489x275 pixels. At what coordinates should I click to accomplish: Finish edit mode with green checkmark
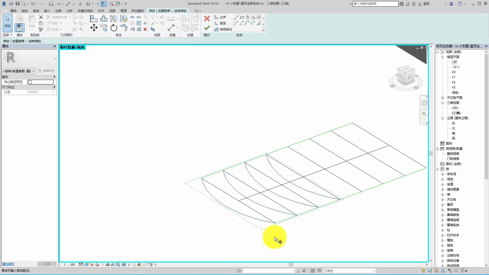(207, 28)
